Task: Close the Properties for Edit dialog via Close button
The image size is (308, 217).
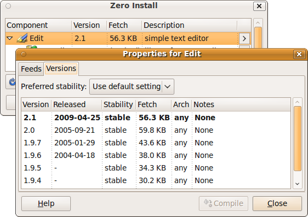Action: click(277, 203)
